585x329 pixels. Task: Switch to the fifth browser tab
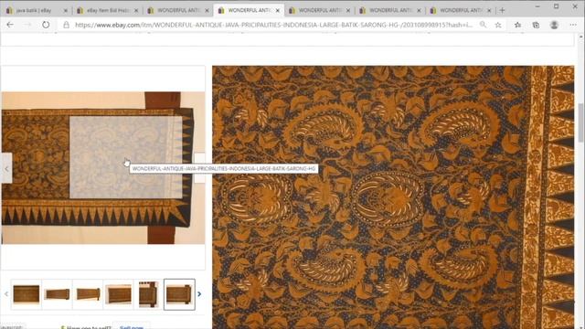pos(319,10)
